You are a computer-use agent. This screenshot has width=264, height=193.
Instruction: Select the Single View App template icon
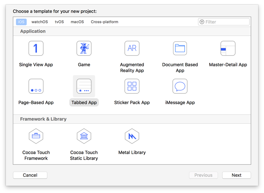(x=36, y=48)
